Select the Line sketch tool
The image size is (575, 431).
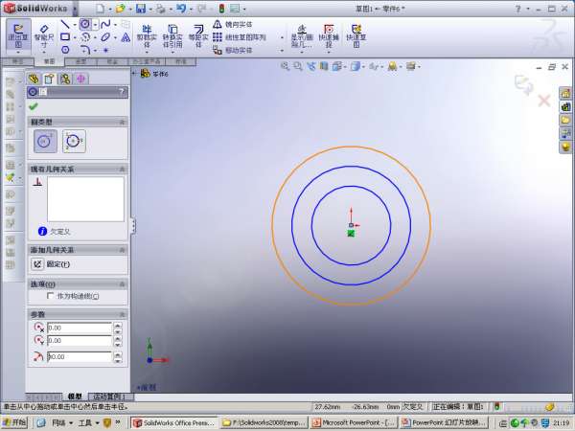(65, 25)
